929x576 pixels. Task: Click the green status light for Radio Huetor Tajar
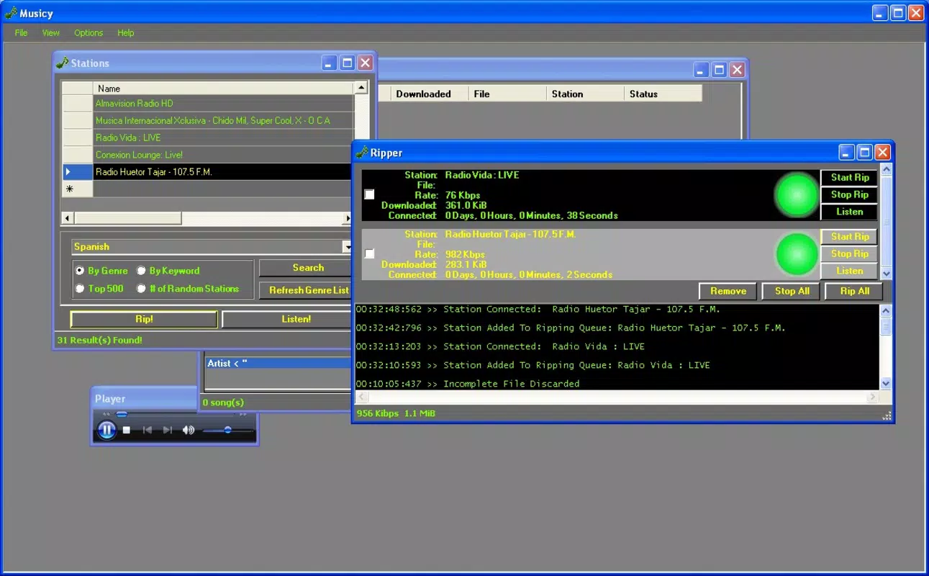point(797,254)
